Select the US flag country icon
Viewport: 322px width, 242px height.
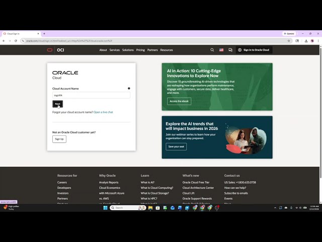(221, 50)
